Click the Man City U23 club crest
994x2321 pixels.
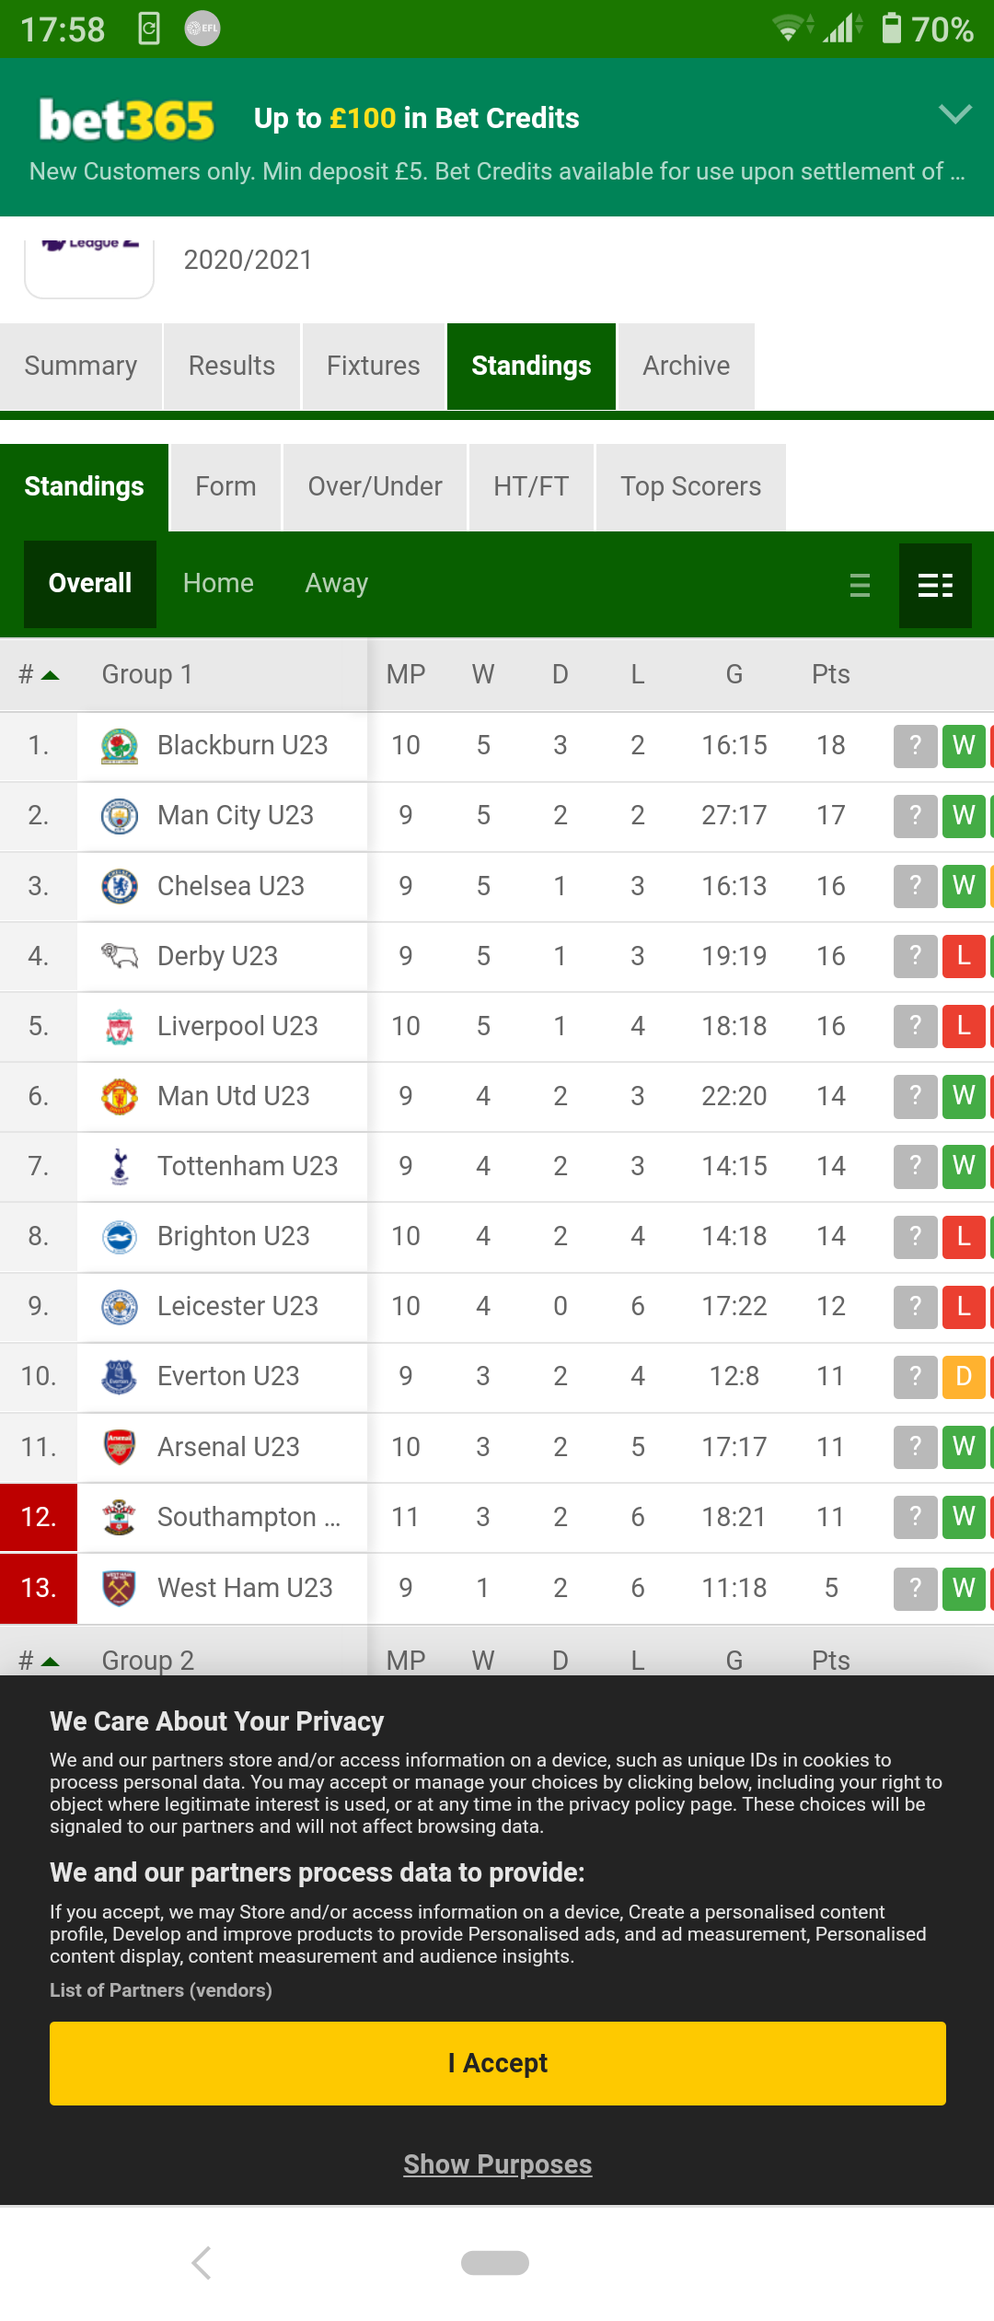coord(120,816)
